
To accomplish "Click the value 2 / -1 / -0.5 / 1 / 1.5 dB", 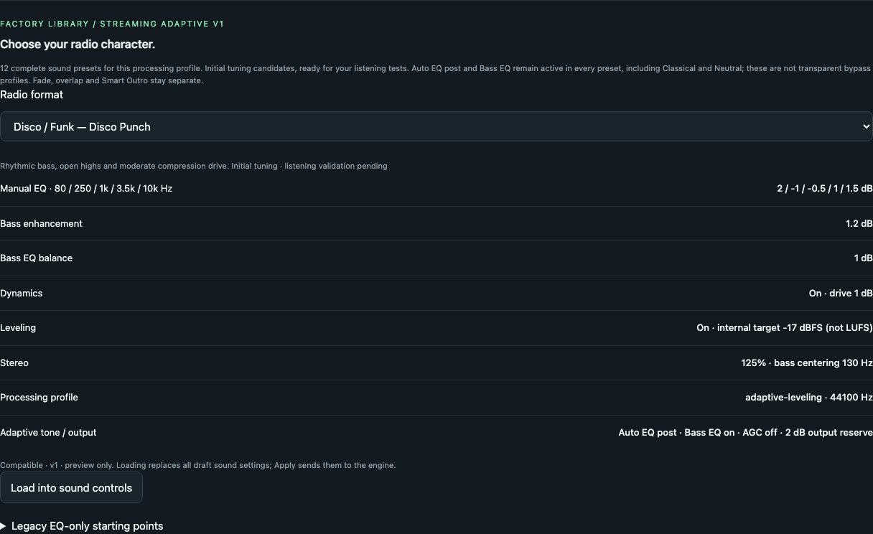I will pyautogui.click(x=825, y=189).
